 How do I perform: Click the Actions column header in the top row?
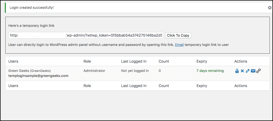241,61
